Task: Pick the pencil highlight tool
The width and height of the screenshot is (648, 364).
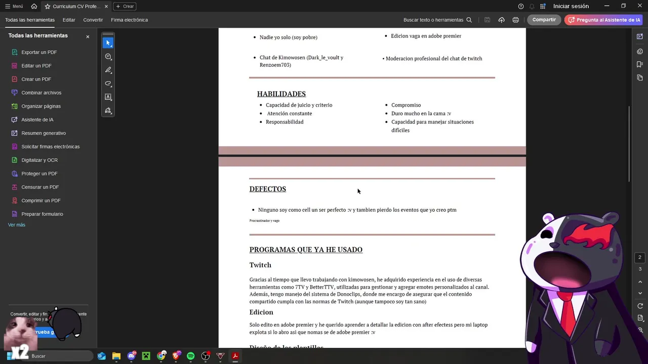Action: point(108,70)
